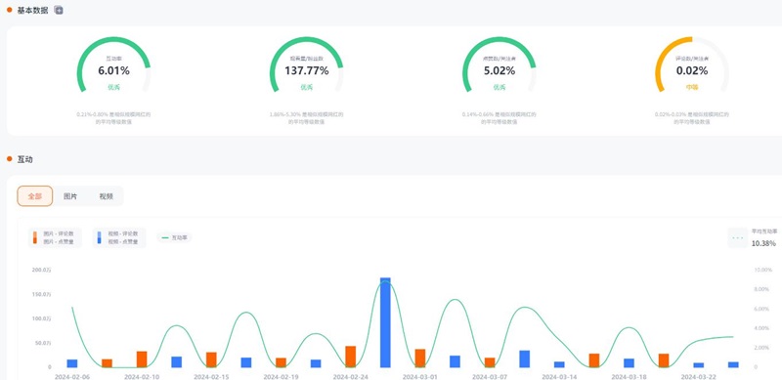Click the blue 视频 legend bar icon

point(99,237)
